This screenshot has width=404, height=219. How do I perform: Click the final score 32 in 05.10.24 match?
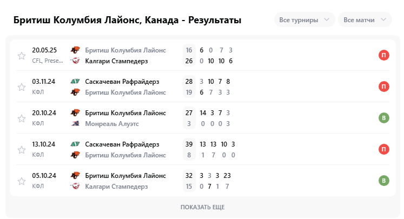pos(189,176)
